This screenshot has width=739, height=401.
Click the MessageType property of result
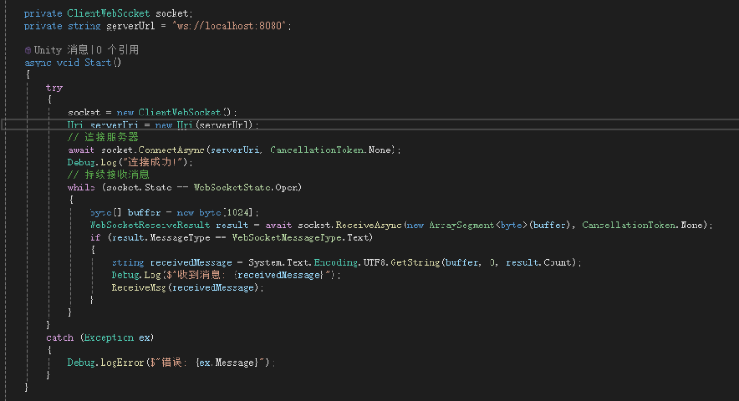[179, 237]
